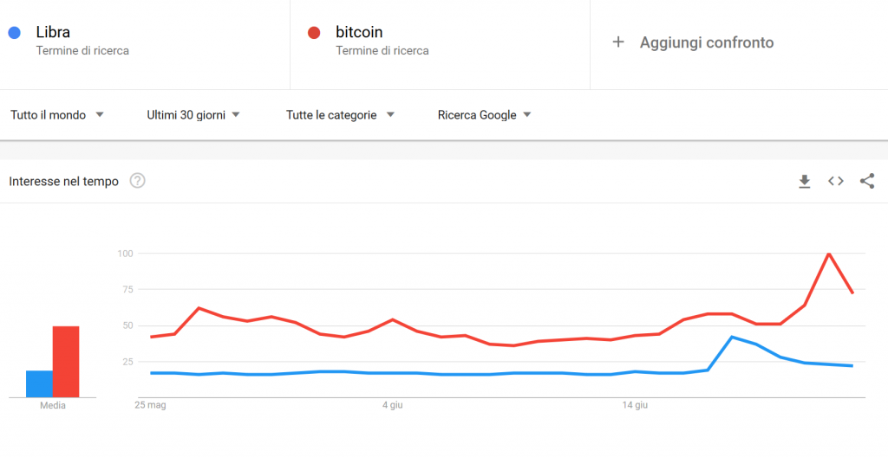Open the embed code icon
The image size is (888, 457).
(x=836, y=181)
